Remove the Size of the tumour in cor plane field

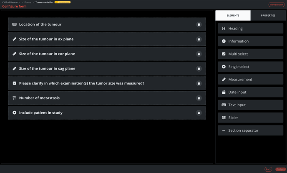pyautogui.click(x=199, y=54)
